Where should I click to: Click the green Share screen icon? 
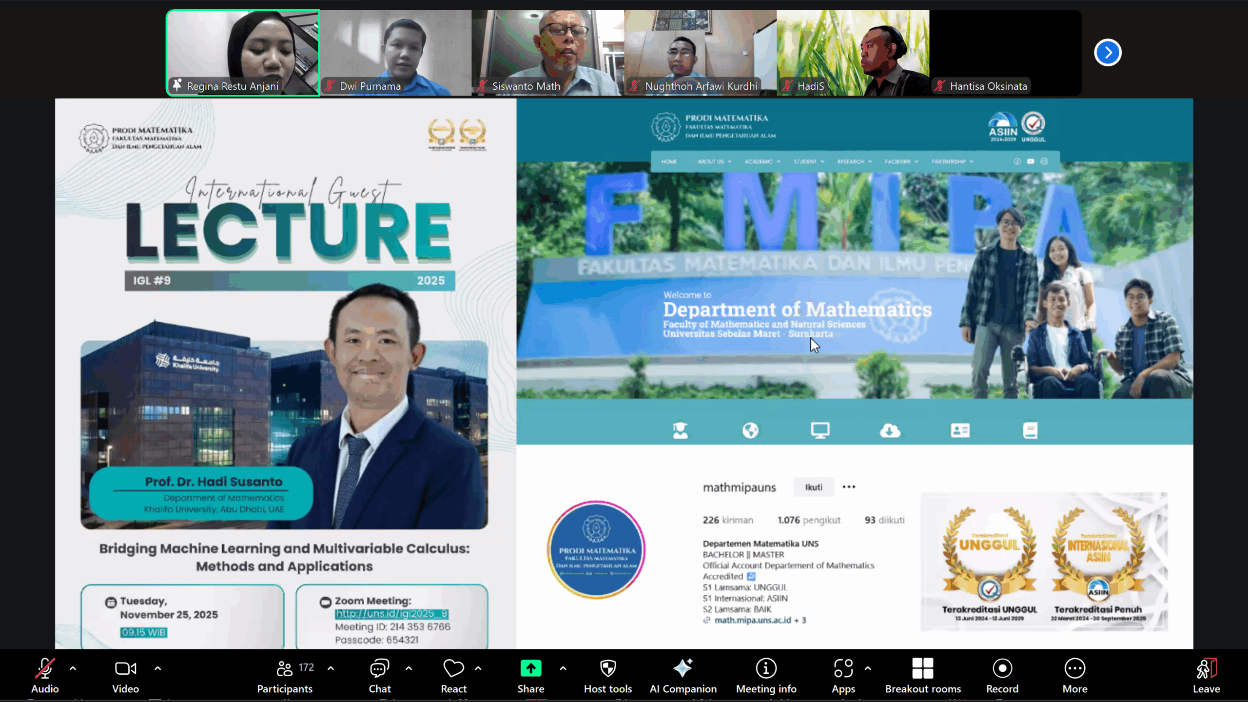[530, 668]
